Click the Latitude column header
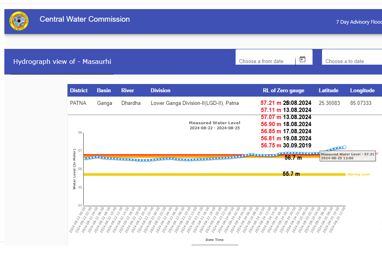 [x=328, y=90]
